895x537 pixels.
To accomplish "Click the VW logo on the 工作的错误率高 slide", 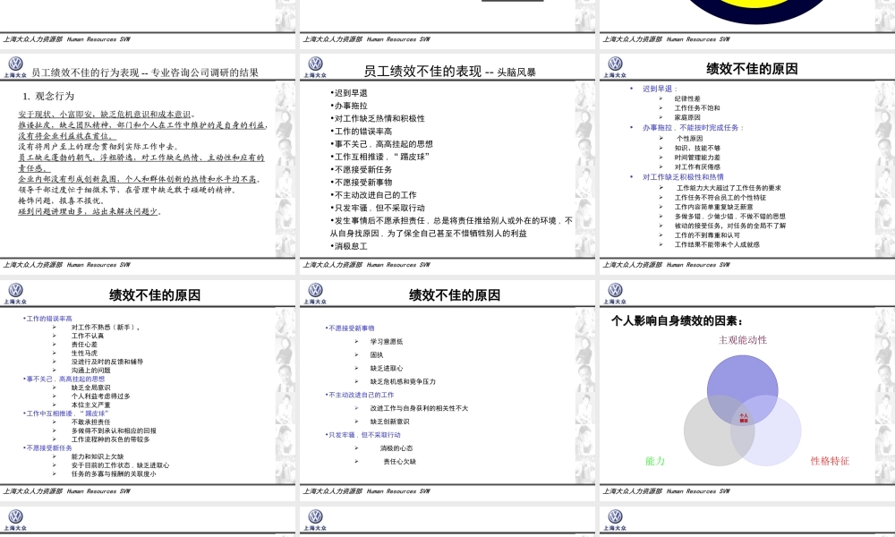I will tap(15, 290).
